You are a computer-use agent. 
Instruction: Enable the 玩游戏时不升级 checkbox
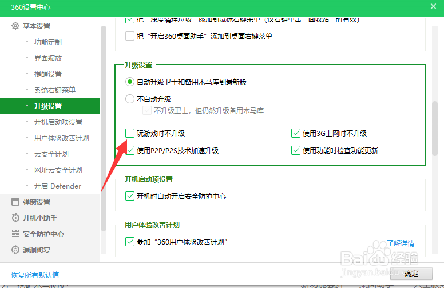130,133
